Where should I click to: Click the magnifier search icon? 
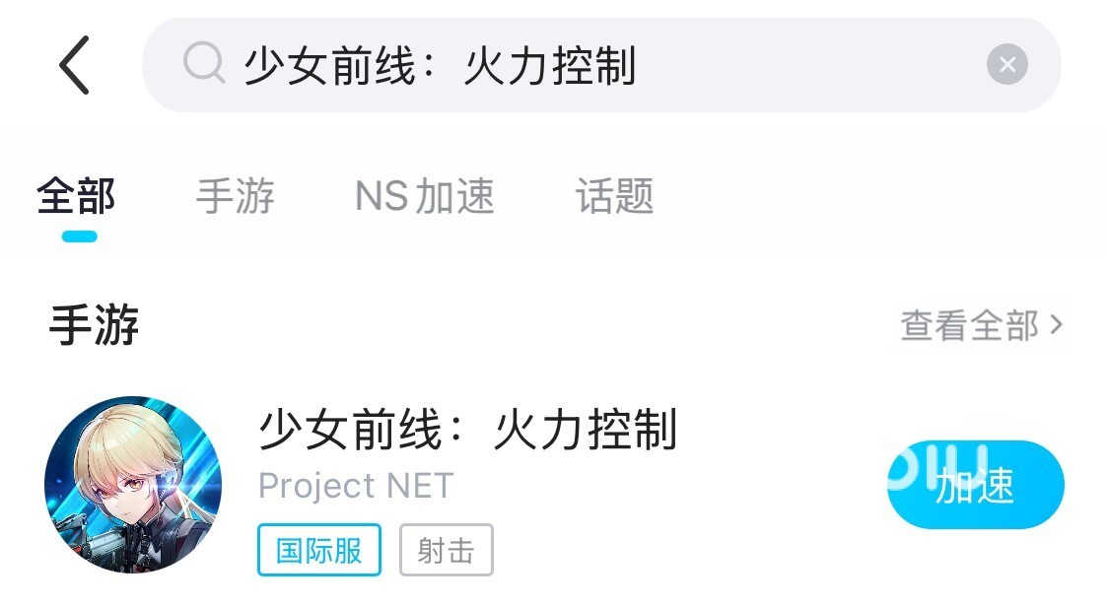(204, 65)
